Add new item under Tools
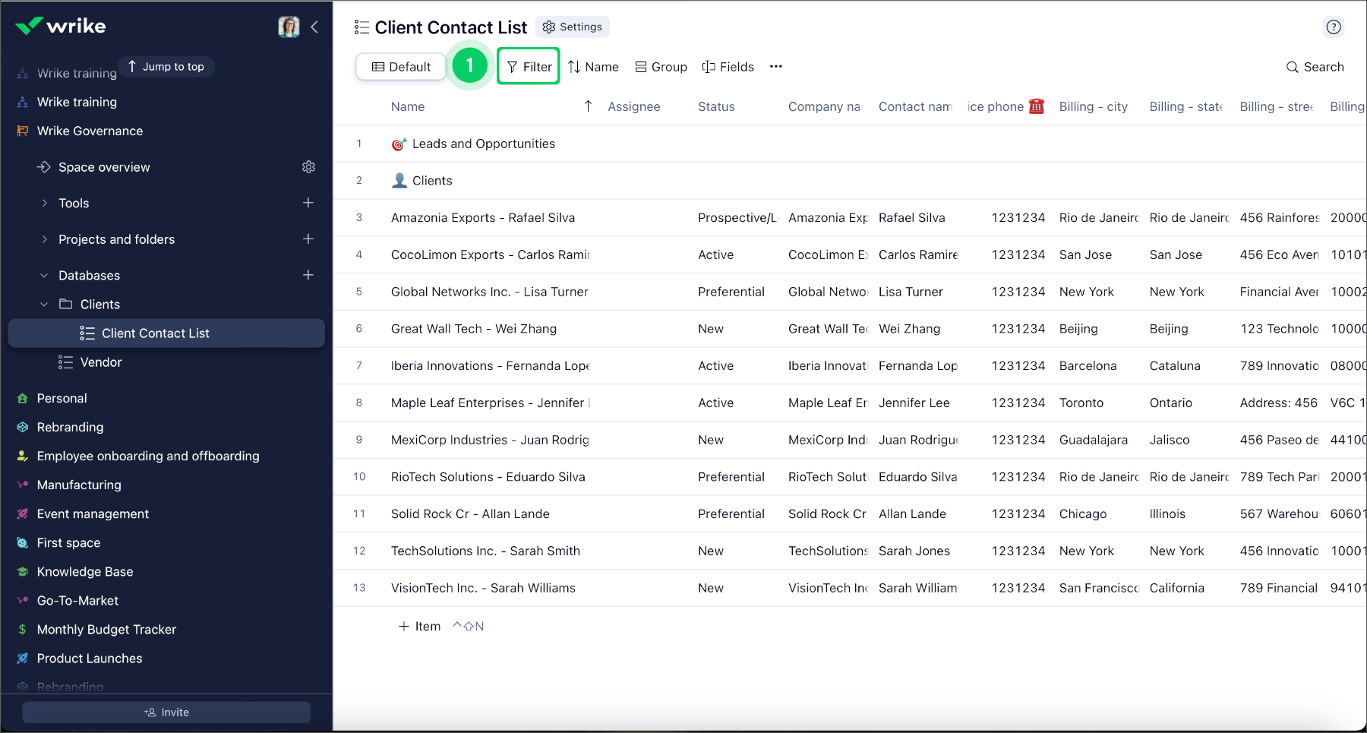Screen dimensions: 1367x733 point(308,203)
